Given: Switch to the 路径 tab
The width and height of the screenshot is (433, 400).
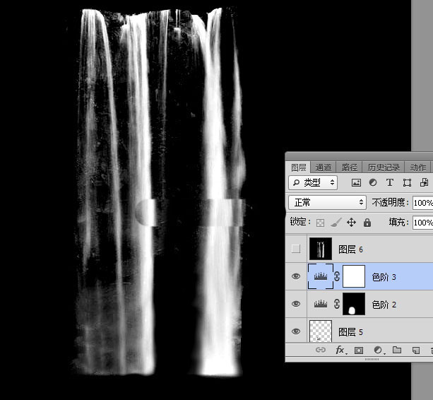Looking at the screenshot, I should tap(350, 167).
